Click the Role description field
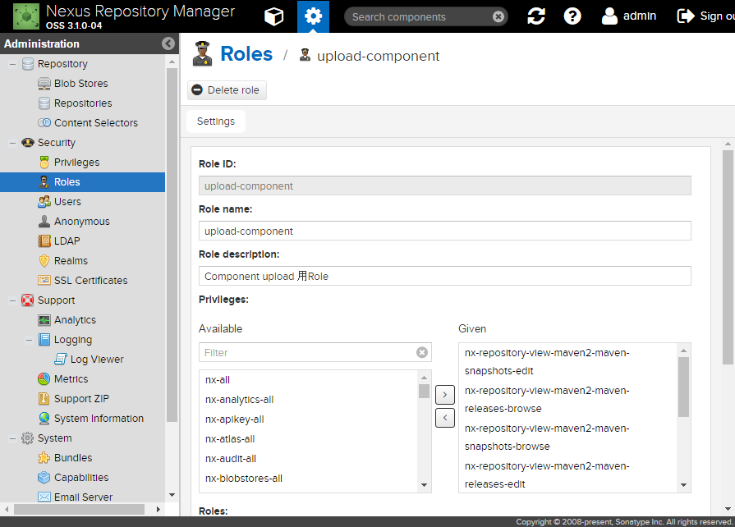 coord(444,276)
